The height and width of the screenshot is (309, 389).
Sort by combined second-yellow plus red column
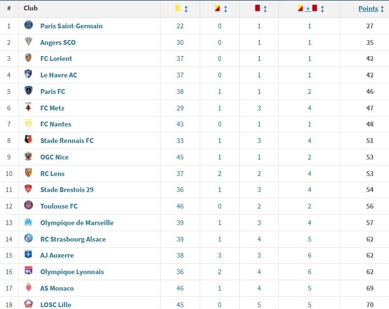(x=311, y=9)
